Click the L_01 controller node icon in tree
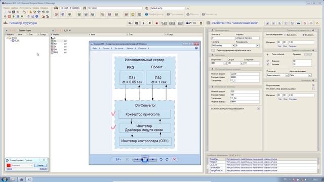This screenshot has width=324, height=182. click(13, 40)
